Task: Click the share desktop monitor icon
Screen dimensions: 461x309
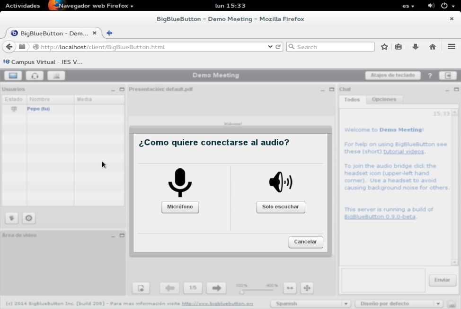Action: (x=13, y=76)
